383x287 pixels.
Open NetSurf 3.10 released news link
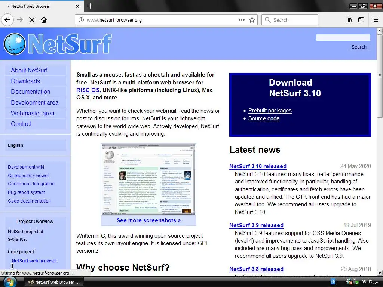point(258,166)
